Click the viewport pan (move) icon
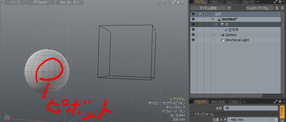Screen dimensions: 286x122 click(x=158, y=2)
